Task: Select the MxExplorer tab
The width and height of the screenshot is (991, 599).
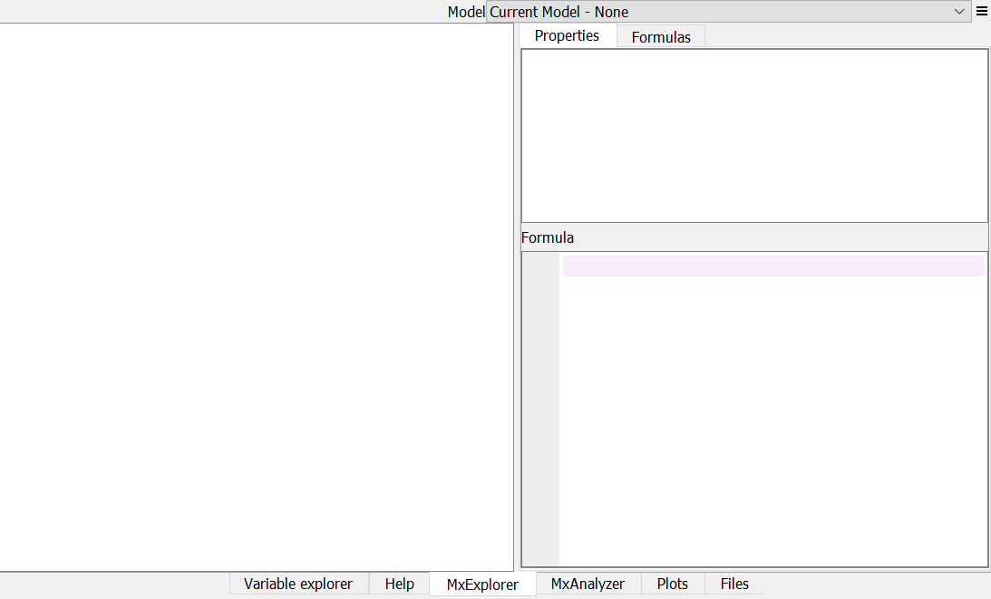Action: click(482, 585)
